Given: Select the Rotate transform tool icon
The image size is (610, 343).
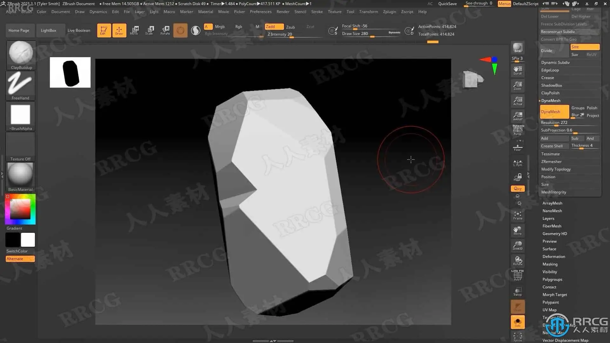Looking at the screenshot, I should (165, 30).
